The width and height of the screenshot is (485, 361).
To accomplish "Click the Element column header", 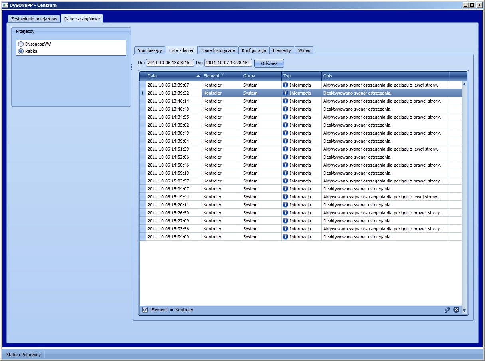I will (222, 76).
